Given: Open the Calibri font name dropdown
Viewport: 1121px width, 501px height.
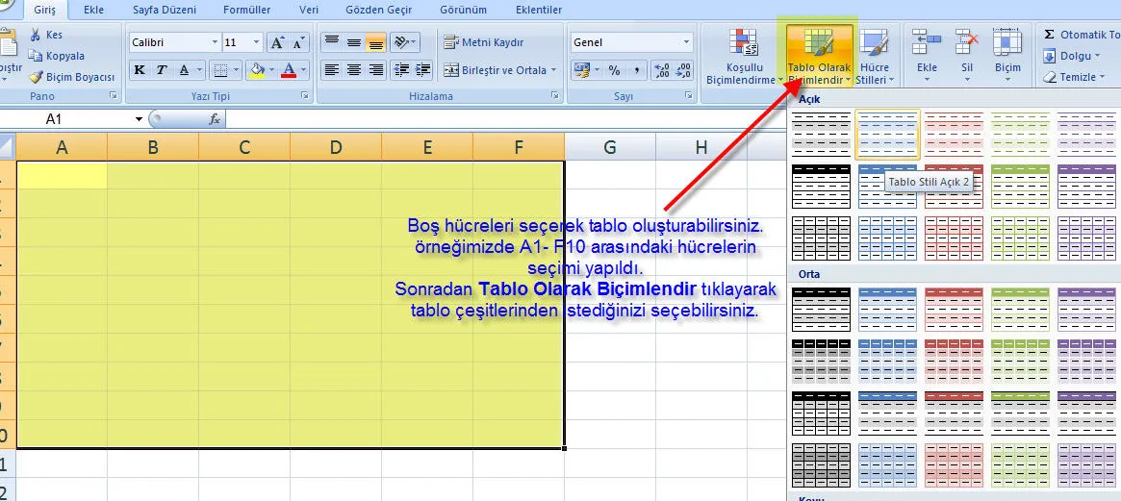Looking at the screenshot, I should [x=215, y=43].
